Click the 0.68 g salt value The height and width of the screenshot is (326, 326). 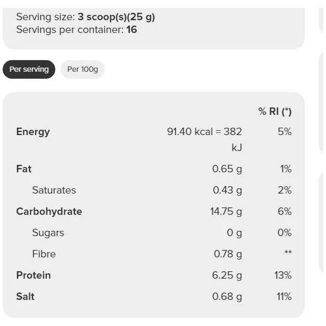(x=227, y=297)
